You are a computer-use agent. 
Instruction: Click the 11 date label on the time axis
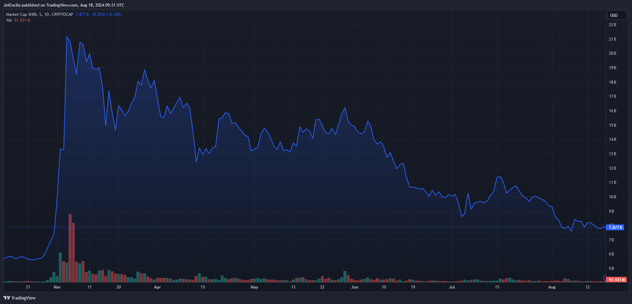[90, 287]
